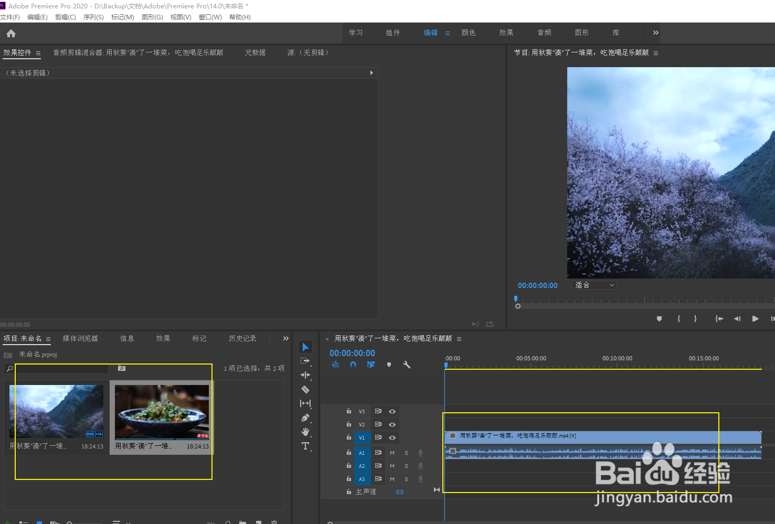Enable voice-over record on track A1
The height and width of the screenshot is (524, 775).
point(420,453)
